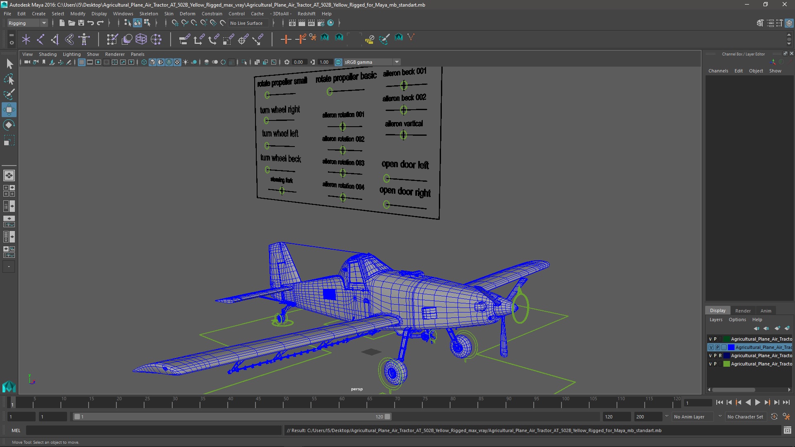This screenshot has width=795, height=447.
Task: Click move layer up icon
Action: 756,328
